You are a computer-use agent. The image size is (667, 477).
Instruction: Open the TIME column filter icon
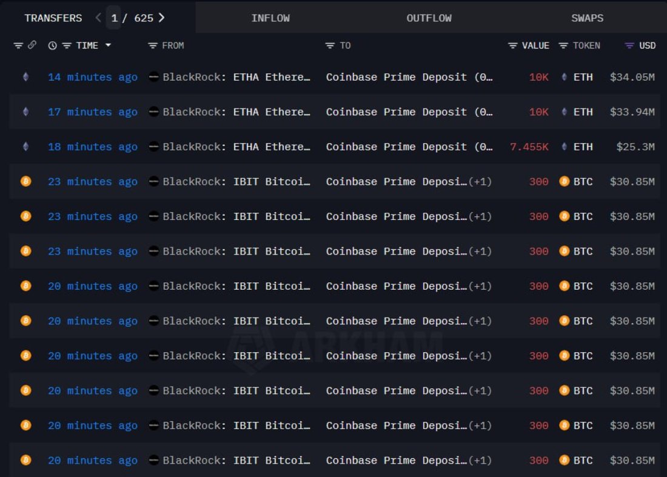click(66, 45)
